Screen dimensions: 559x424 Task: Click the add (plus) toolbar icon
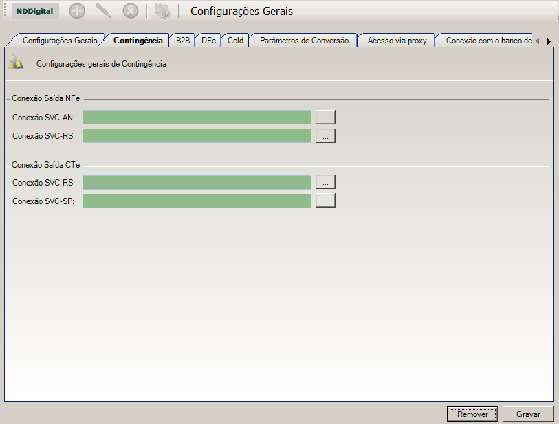click(x=77, y=11)
